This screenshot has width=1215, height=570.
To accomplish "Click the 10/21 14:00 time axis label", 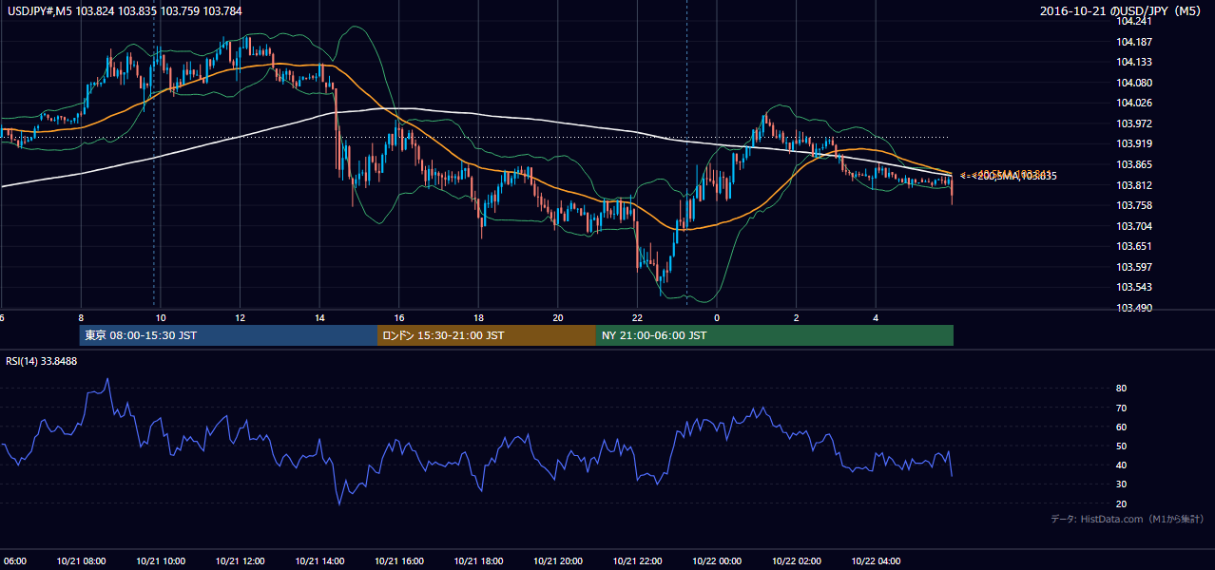I will (x=319, y=561).
